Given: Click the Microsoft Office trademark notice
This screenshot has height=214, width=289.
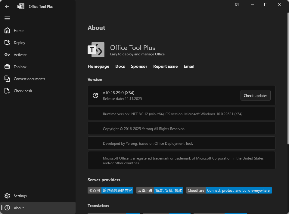Looking at the screenshot, I should (x=181, y=160).
